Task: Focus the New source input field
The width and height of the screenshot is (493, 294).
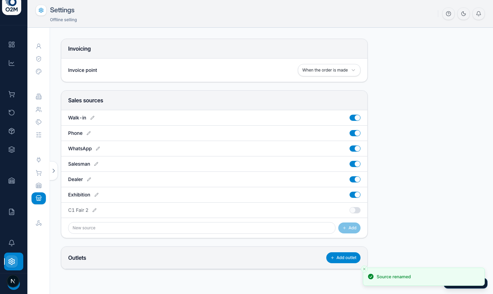Action: 202,228
